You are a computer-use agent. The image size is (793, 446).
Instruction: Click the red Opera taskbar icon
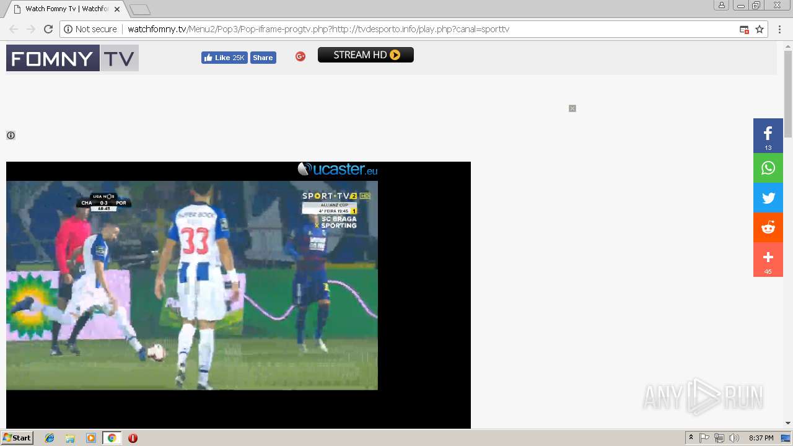point(133,438)
